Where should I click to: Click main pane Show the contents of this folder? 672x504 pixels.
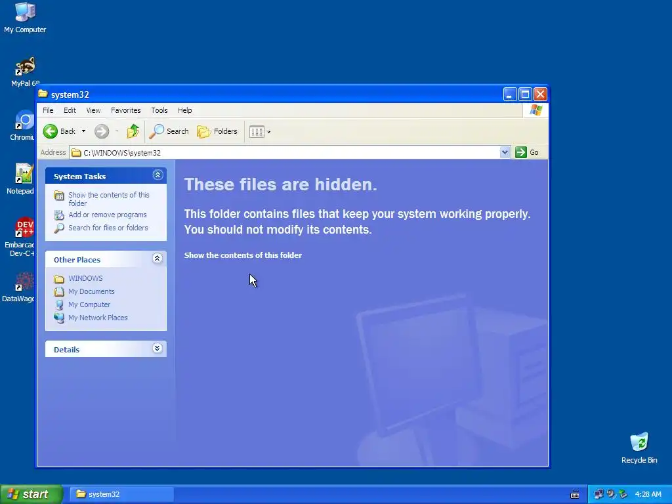pyautogui.click(x=243, y=255)
